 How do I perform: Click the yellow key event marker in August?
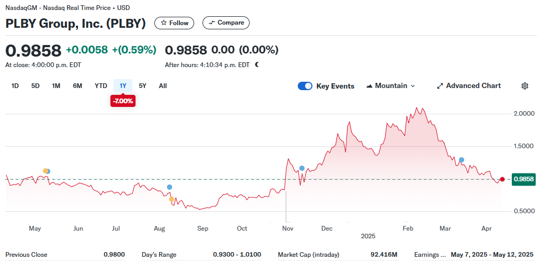172,199
